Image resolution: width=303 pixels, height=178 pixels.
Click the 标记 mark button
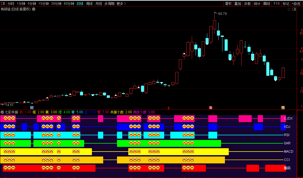286,4
